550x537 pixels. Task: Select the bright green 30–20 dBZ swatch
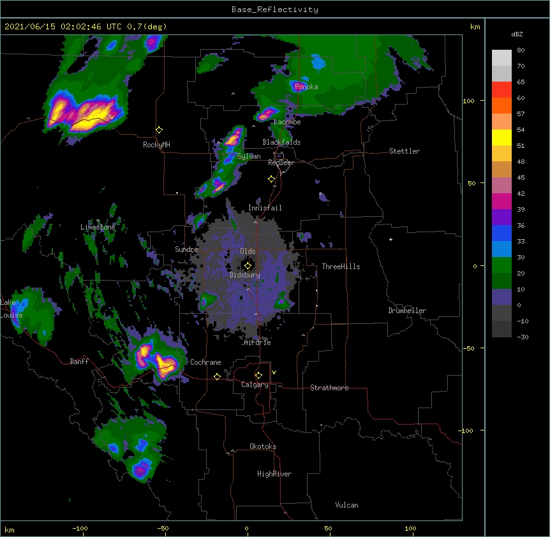pyautogui.click(x=502, y=265)
